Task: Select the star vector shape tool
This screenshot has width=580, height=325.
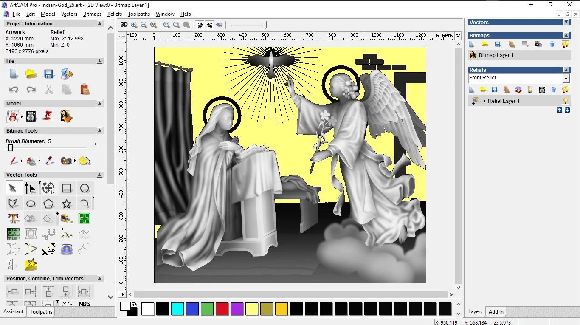Action: coord(67,203)
